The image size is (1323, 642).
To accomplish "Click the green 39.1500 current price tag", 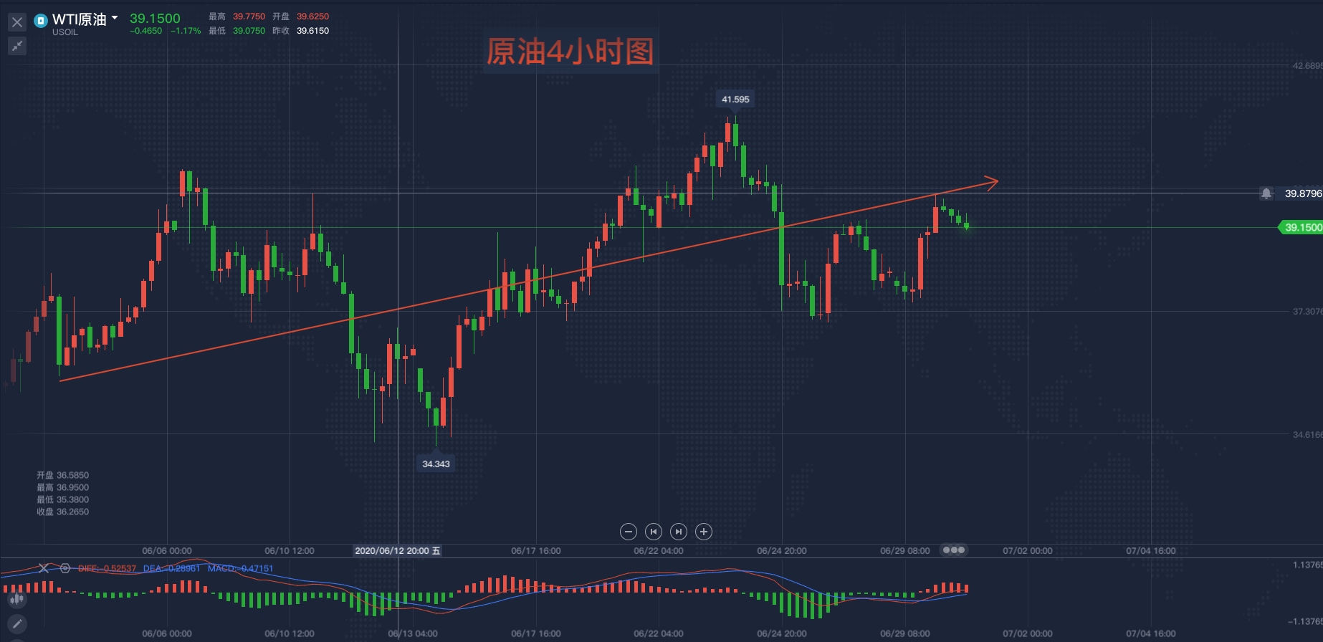I will click(1301, 227).
